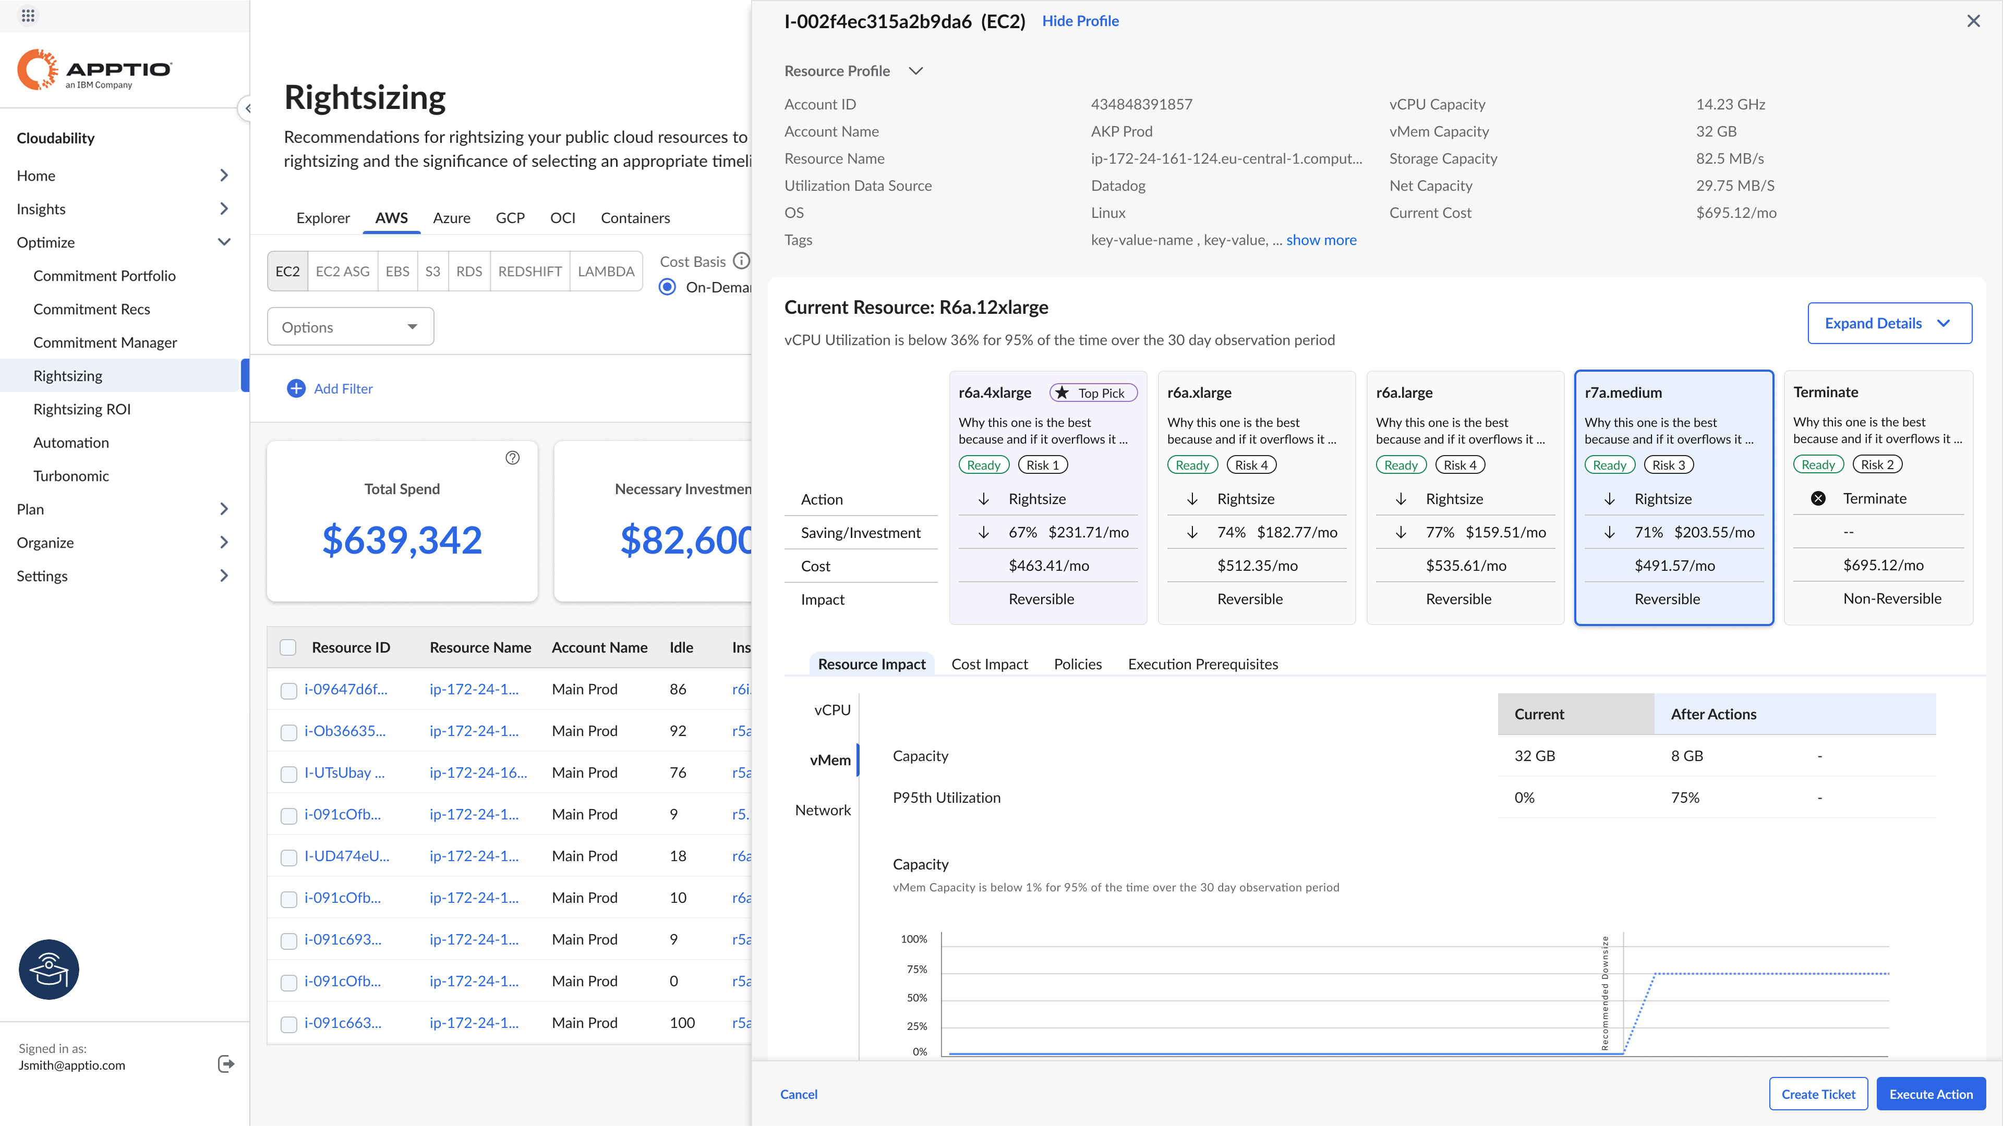Click the r6a.xlarge savings down arrow
The height and width of the screenshot is (1127, 2003).
coord(1192,532)
